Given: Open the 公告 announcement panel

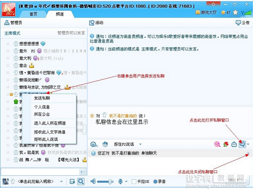Looking at the screenshot, I should coord(242,23).
